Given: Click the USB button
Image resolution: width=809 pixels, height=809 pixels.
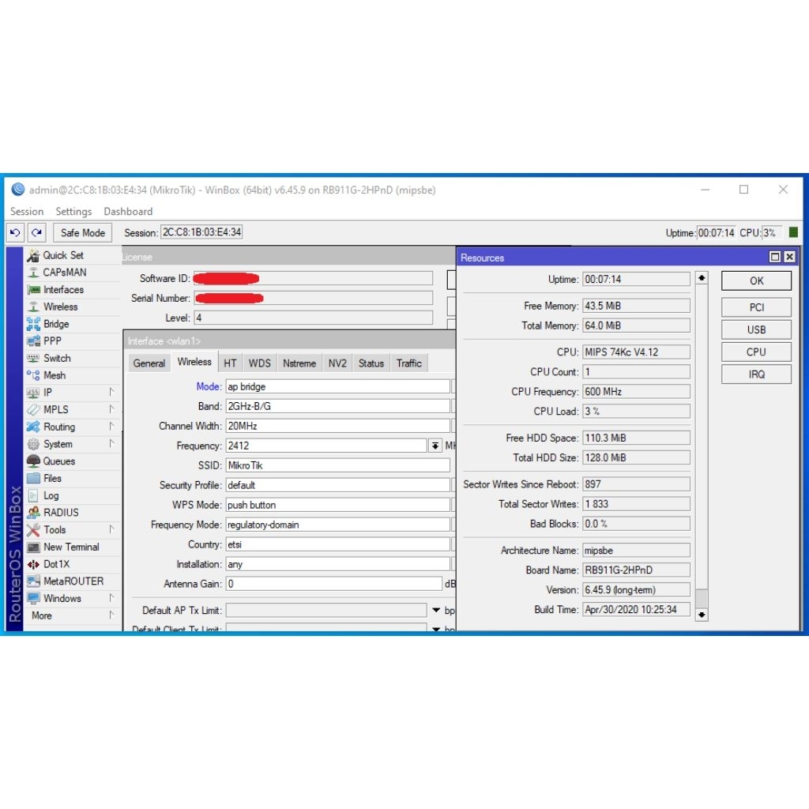Looking at the screenshot, I should click(x=756, y=329).
